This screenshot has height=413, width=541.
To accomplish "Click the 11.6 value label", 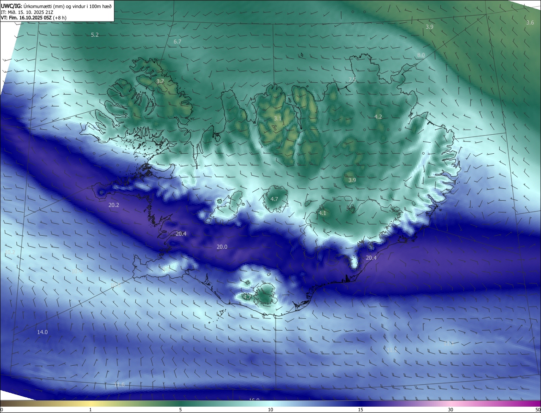I will click(x=120, y=384).
